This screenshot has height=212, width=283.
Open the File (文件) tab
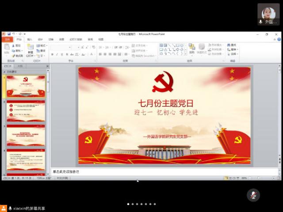tap(7, 39)
